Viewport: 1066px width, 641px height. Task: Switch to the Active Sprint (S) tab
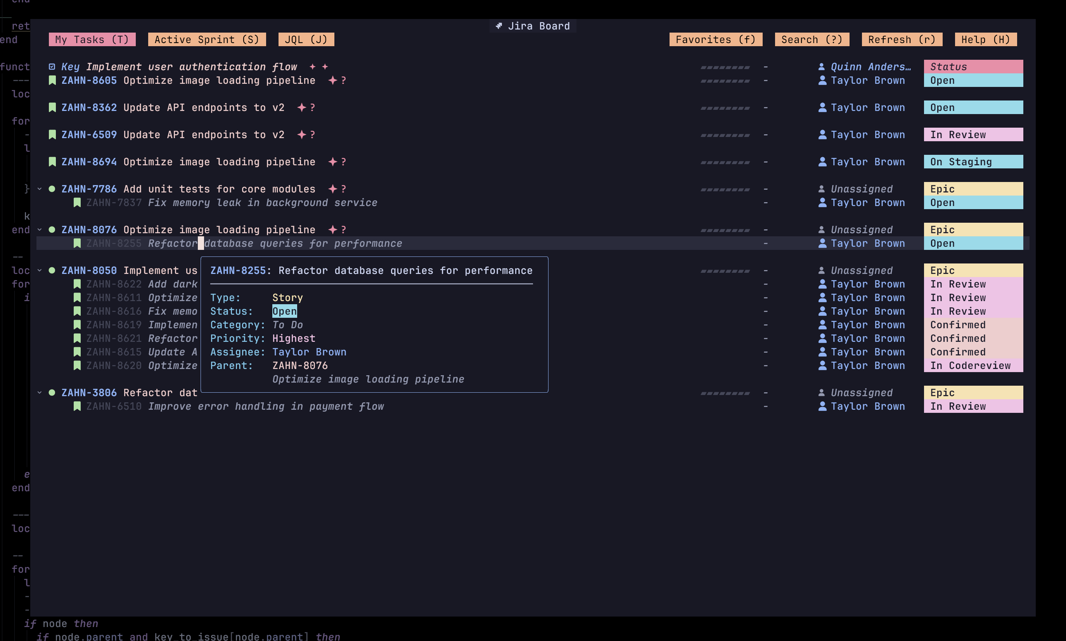207,39
